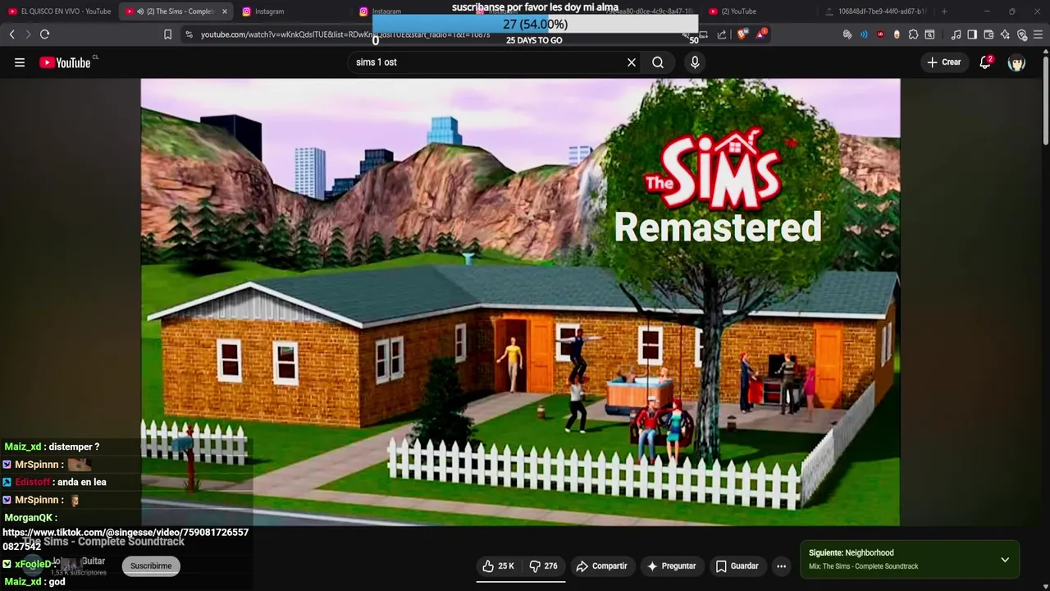Open the Extensions puzzle-piece menu

(x=913, y=34)
